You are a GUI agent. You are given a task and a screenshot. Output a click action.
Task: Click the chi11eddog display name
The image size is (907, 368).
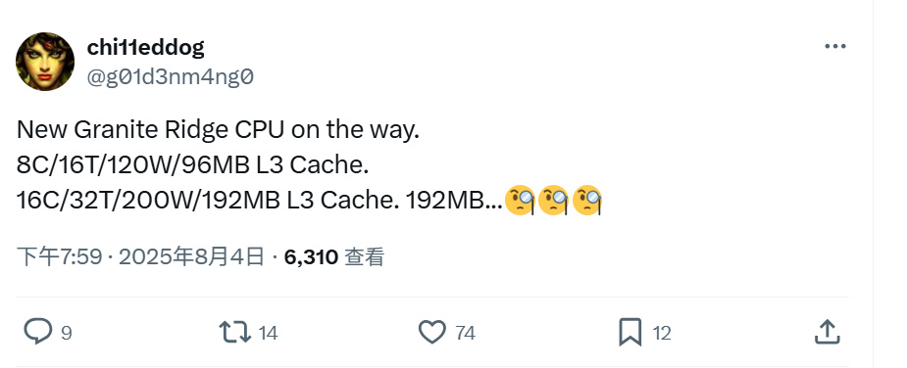(145, 47)
